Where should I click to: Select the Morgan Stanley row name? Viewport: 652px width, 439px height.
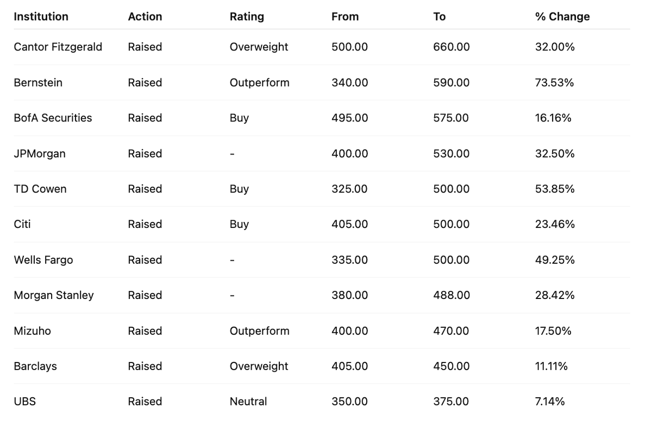click(54, 295)
